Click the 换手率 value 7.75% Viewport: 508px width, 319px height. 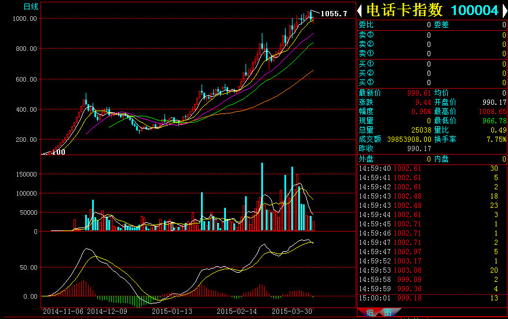496,140
